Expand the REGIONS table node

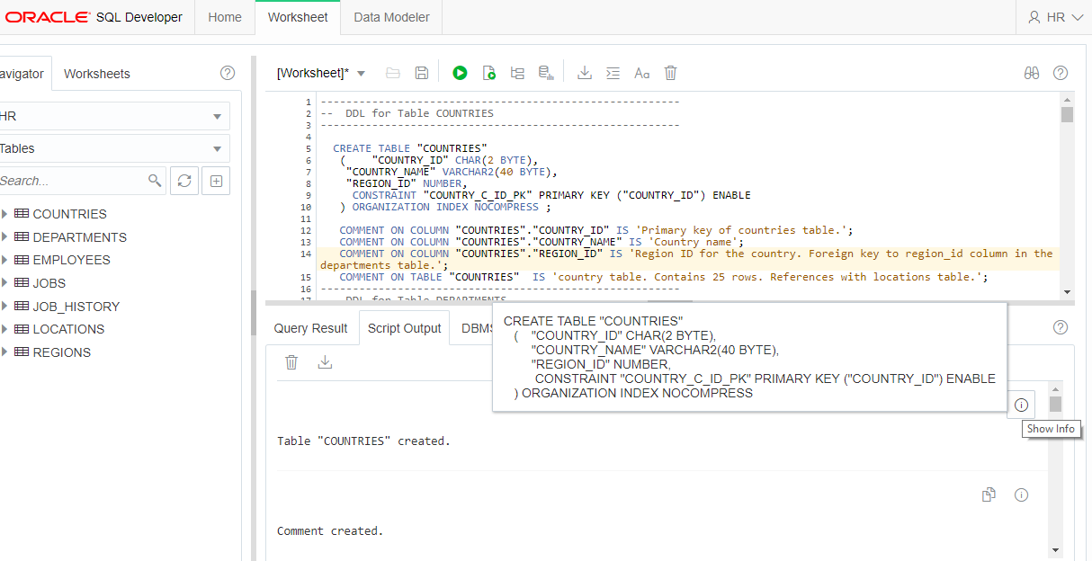[4, 352]
